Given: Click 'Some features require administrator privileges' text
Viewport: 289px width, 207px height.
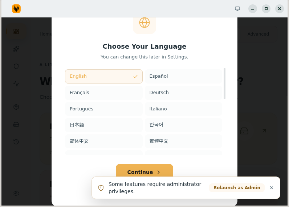Looking at the screenshot, I should tap(155, 188).
